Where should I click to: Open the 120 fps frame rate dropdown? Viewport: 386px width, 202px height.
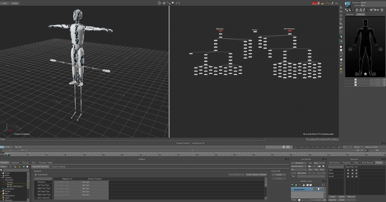point(359,147)
